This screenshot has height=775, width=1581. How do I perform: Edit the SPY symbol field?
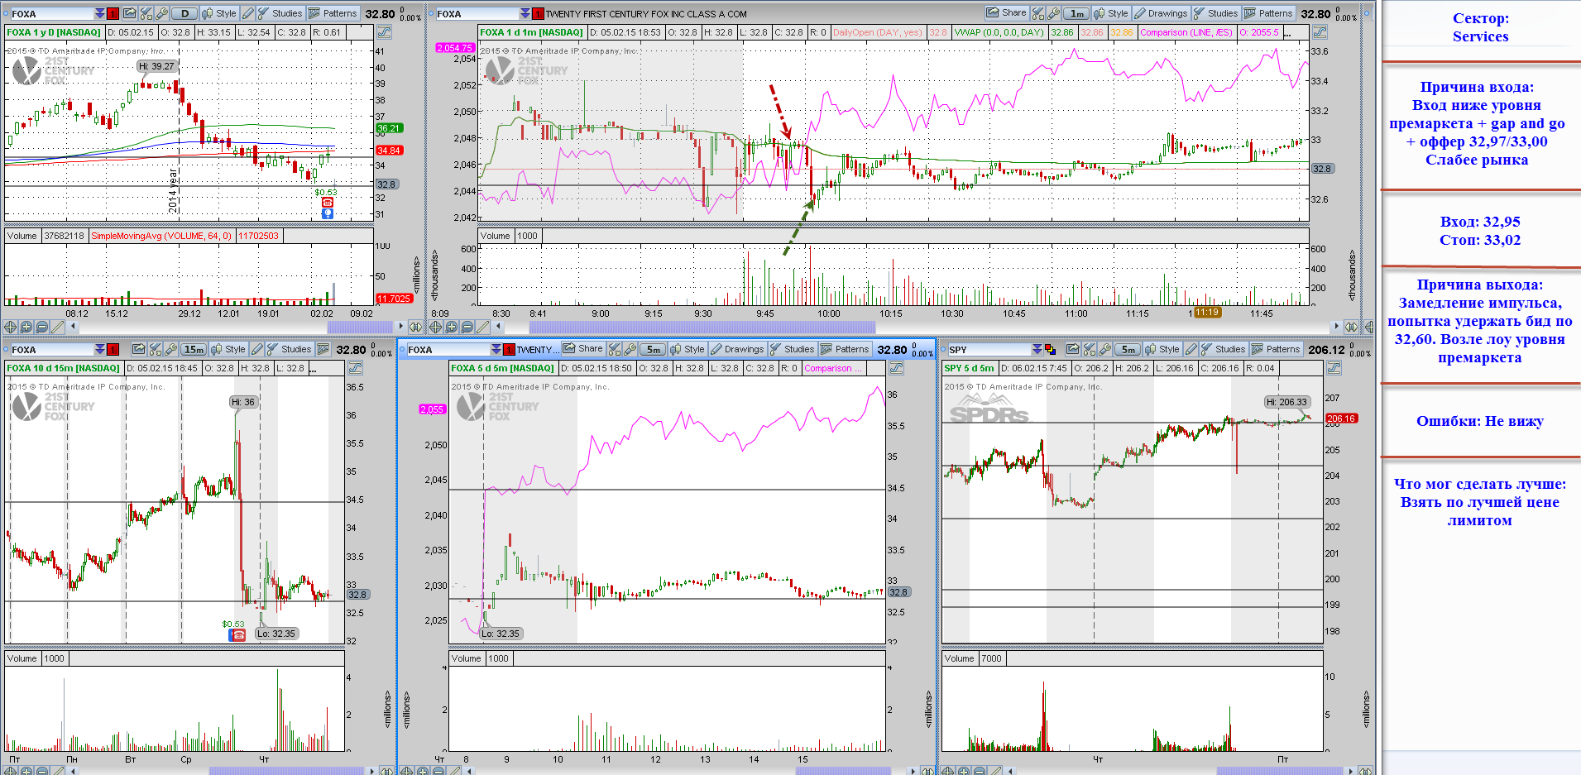click(x=989, y=349)
